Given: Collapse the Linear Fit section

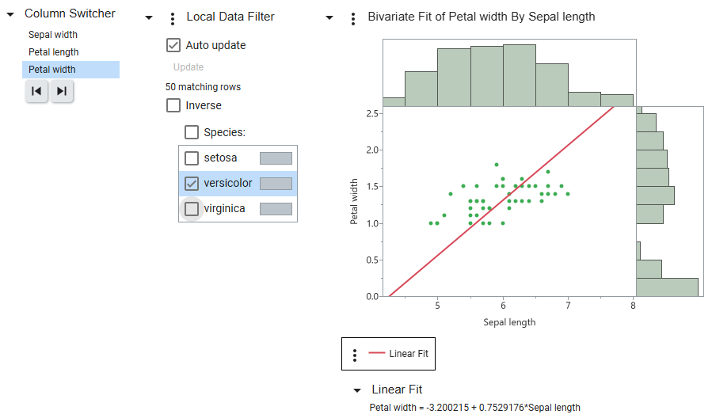Looking at the screenshot, I should (x=357, y=390).
